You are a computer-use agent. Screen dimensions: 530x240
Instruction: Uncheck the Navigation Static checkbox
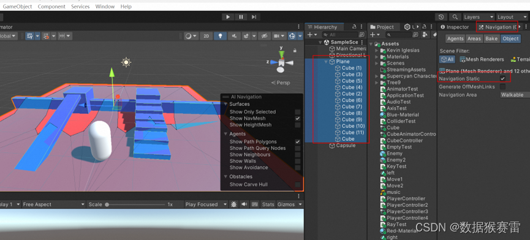click(502, 78)
